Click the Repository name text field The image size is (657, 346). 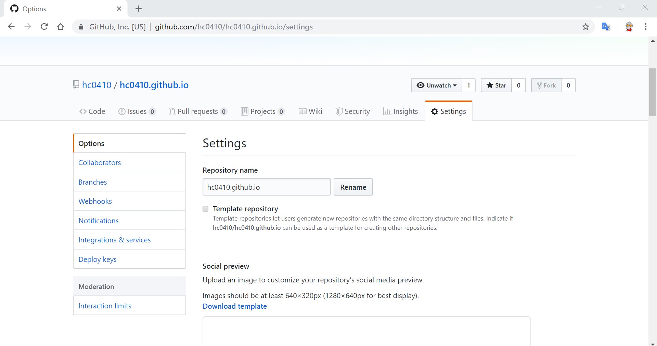pos(266,187)
